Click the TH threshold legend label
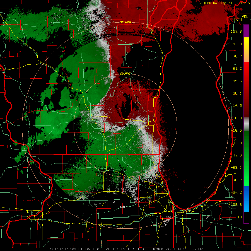This screenshot has width=251, height=251. (x=240, y=217)
